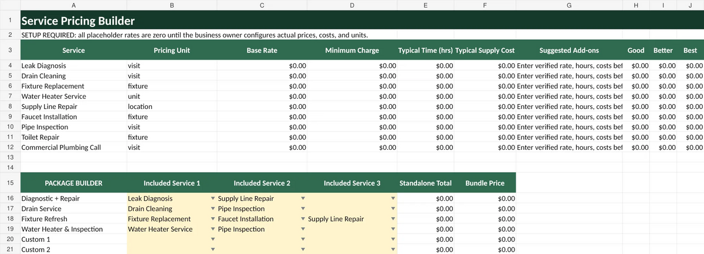Click the 'location' pricing unit for Supply Line Repair
The image size is (704, 254).
point(172,107)
